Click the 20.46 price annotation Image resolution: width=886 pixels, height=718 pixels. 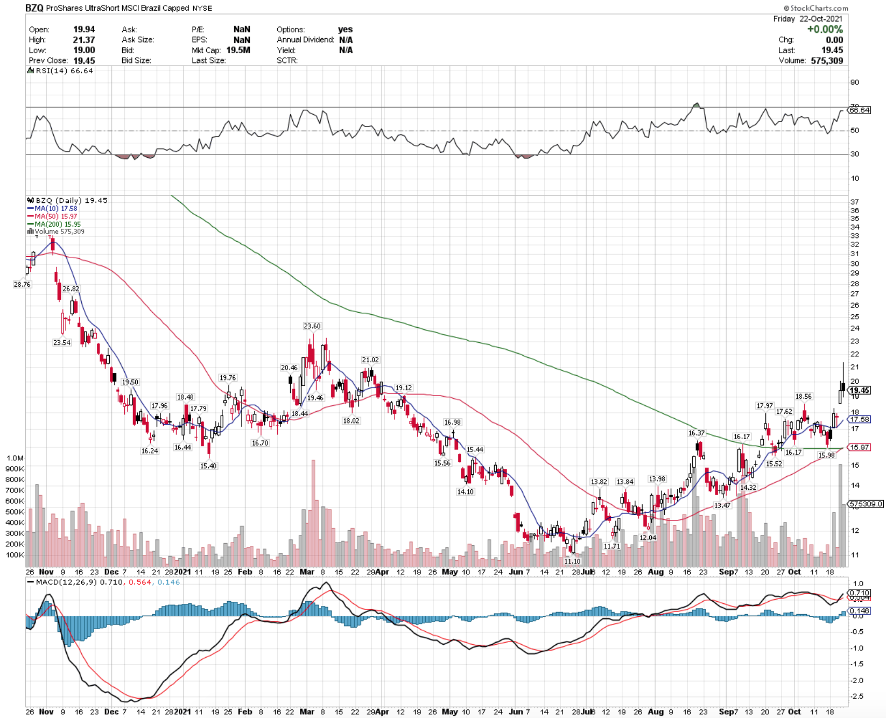click(289, 368)
